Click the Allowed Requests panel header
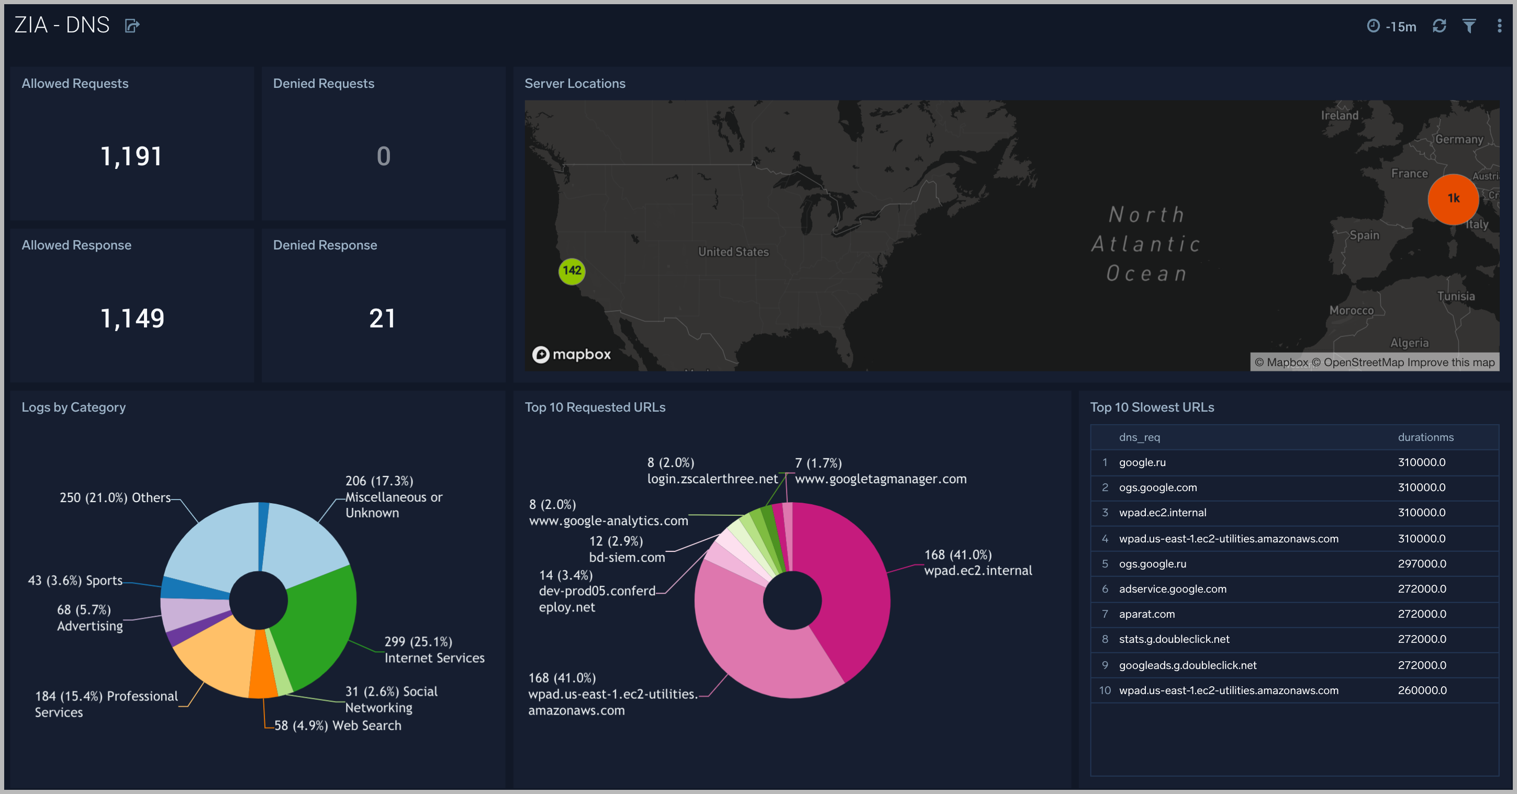The image size is (1517, 794). coord(75,83)
